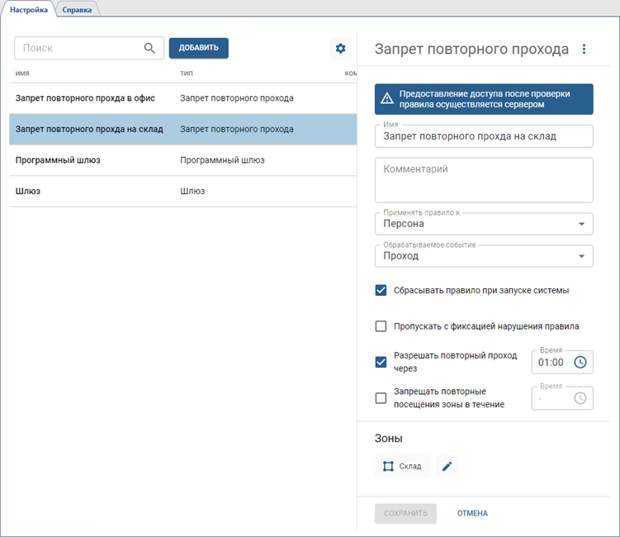This screenshot has height=537, width=620.
Task: Enable Пропускать с фиксацией нарушения правила
Action: pyautogui.click(x=381, y=326)
